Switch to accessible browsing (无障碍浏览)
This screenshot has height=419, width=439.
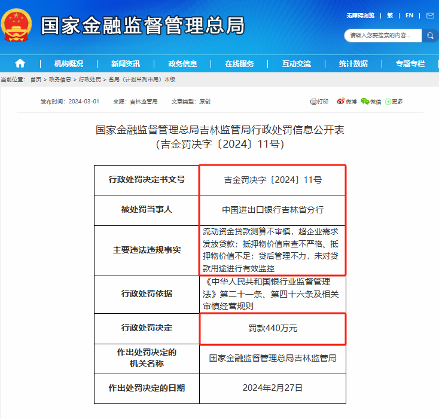click(360, 15)
